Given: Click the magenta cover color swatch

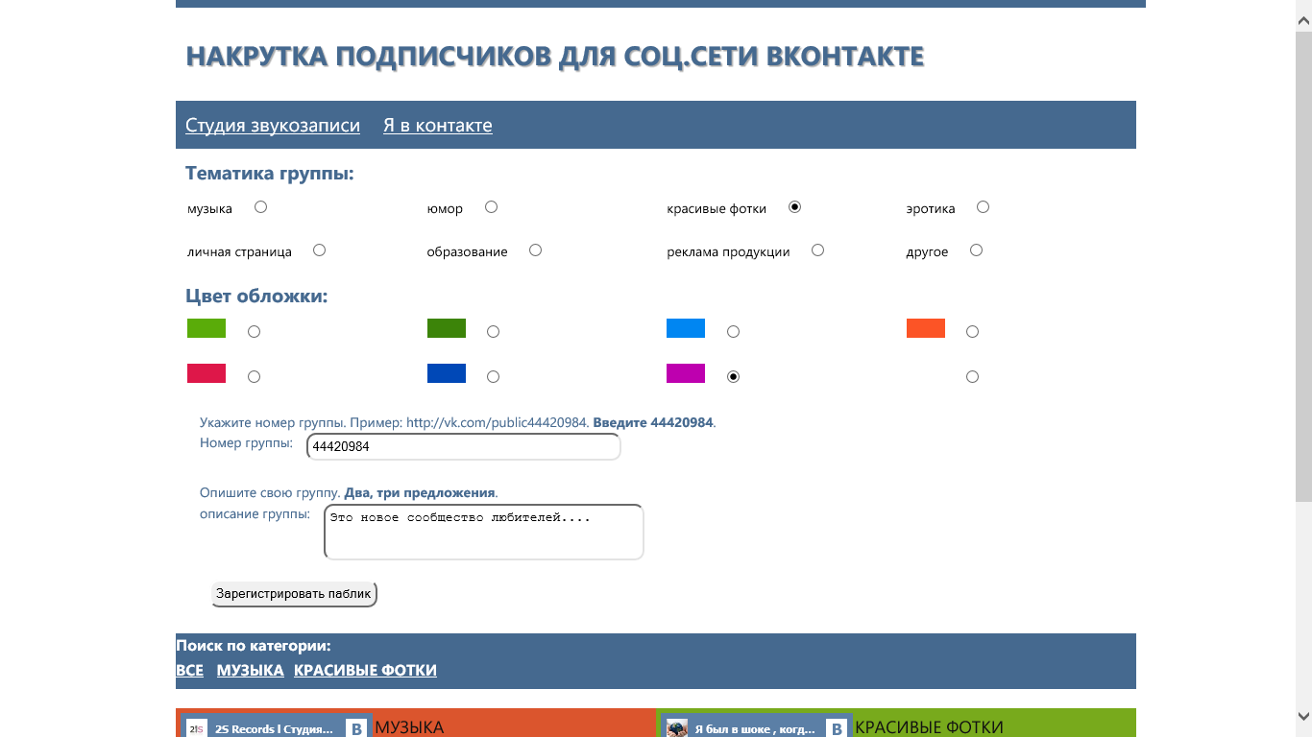Looking at the screenshot, I should tap(686, 373).
